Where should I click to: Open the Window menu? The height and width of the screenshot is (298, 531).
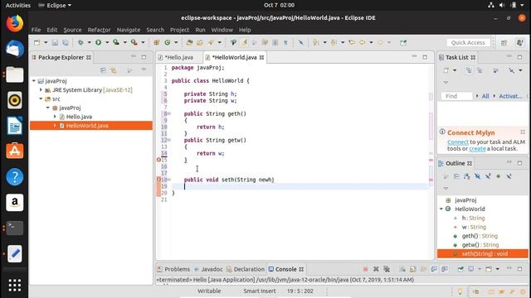point(222,30)
